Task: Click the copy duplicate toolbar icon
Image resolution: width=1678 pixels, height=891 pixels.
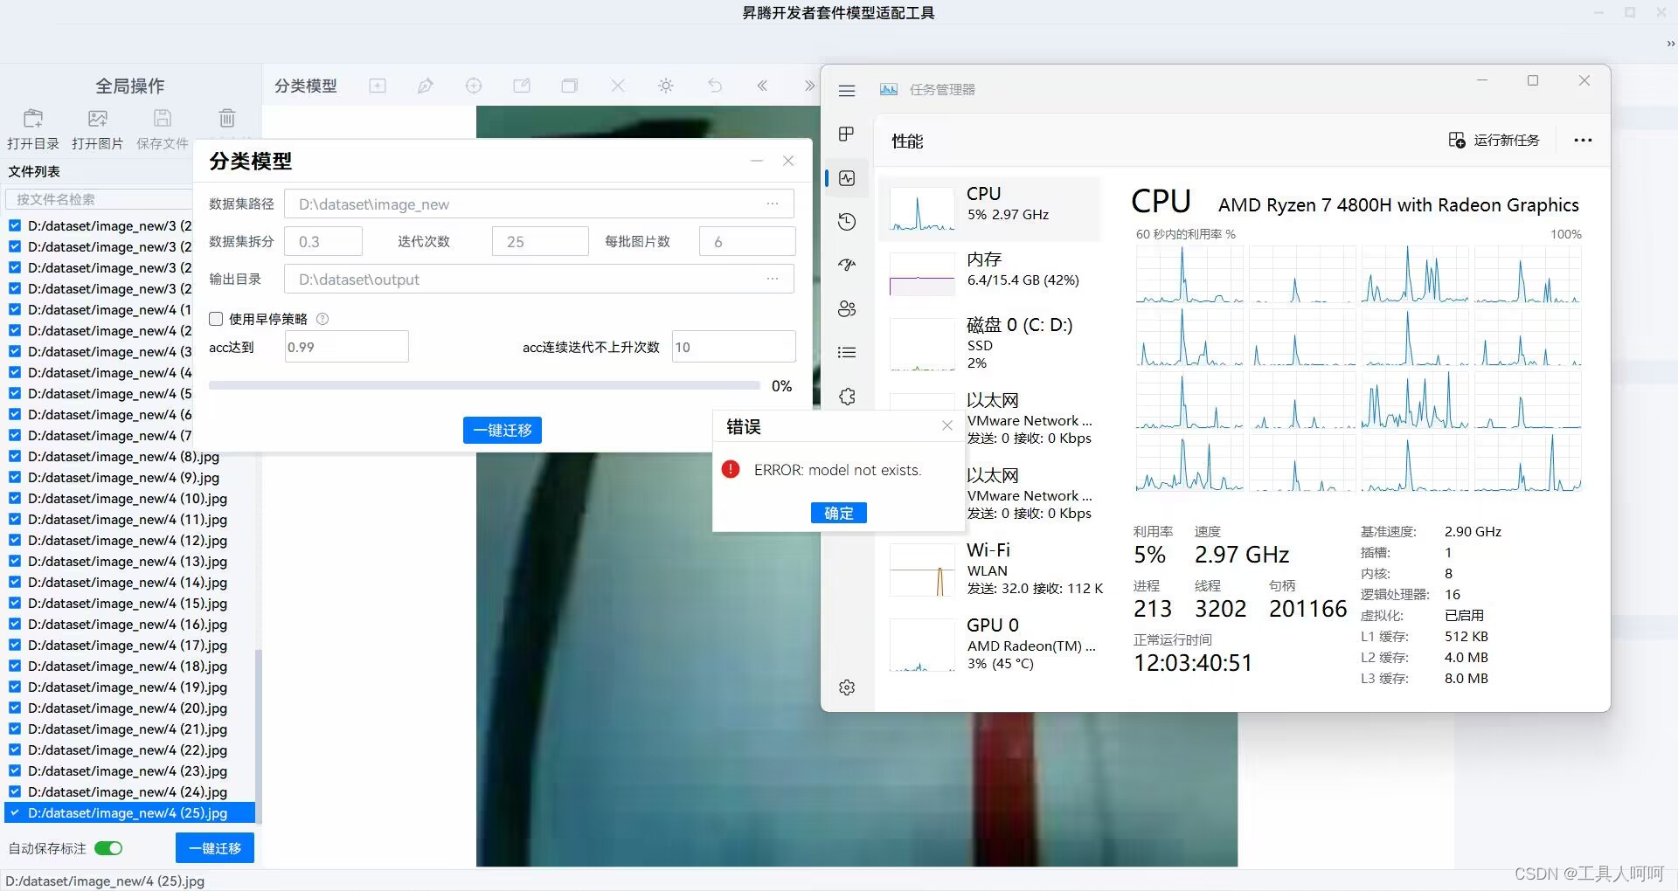Action: tap(570, 86)
